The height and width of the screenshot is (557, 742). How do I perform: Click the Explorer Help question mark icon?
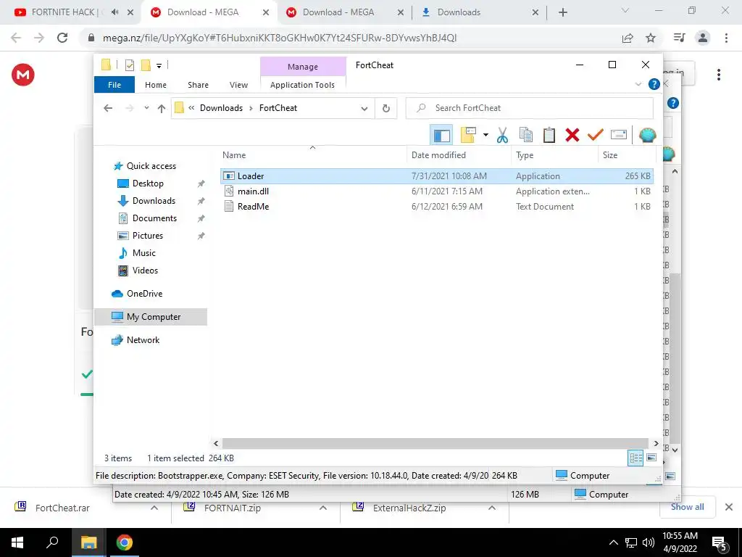click(x=654, y=84)
